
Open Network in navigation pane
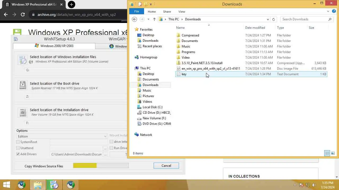click(146, 135)
